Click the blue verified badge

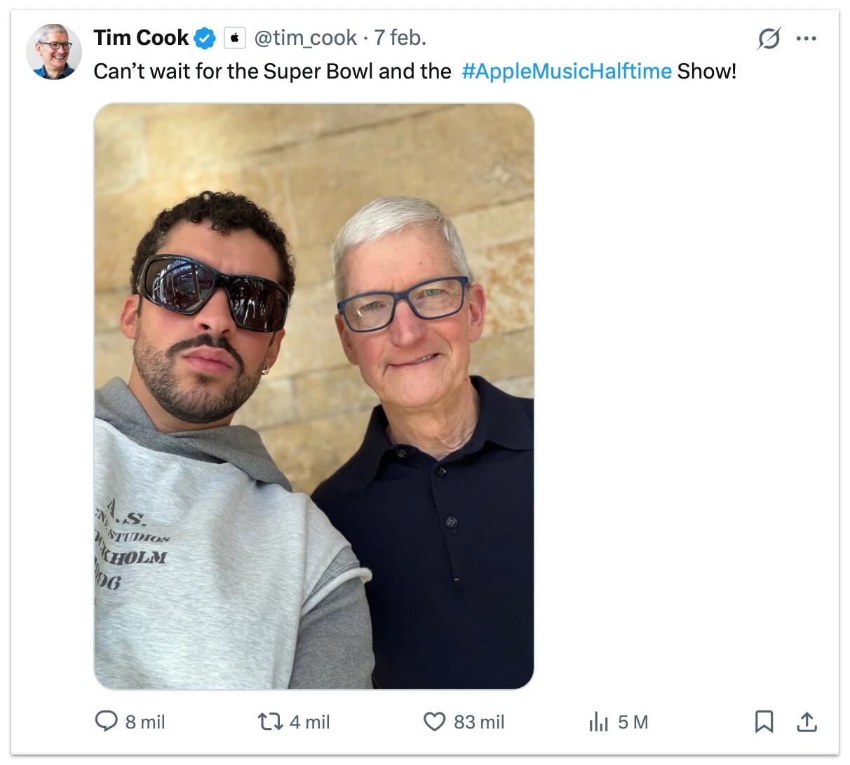pos(205,39)
